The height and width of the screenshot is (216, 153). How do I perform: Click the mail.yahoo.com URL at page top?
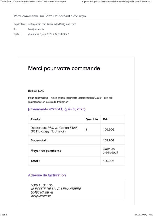[117, 2]
